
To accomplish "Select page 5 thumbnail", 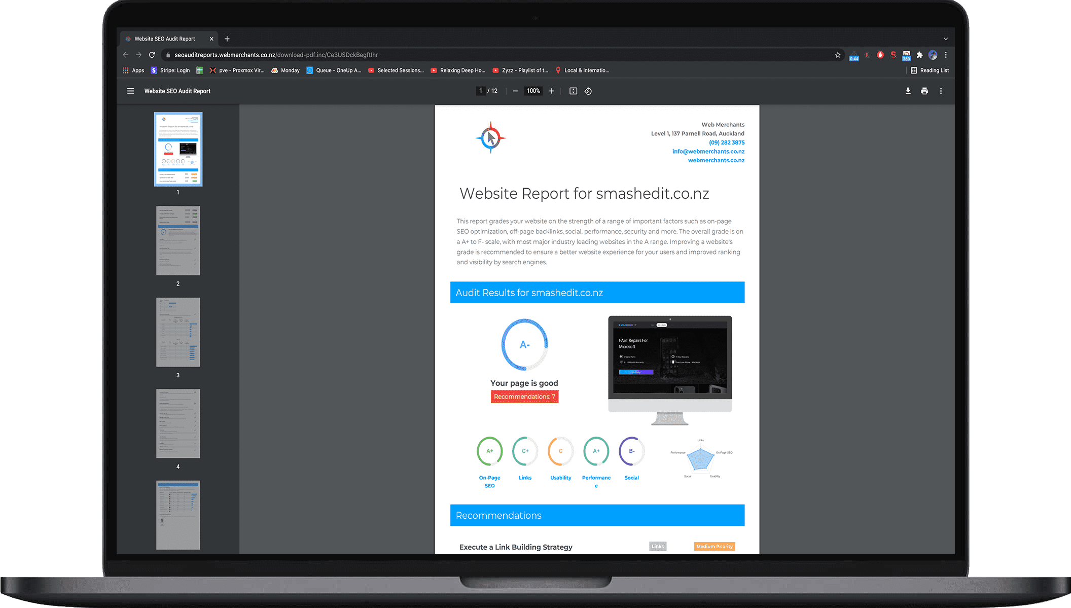I will tap(178, 515).
